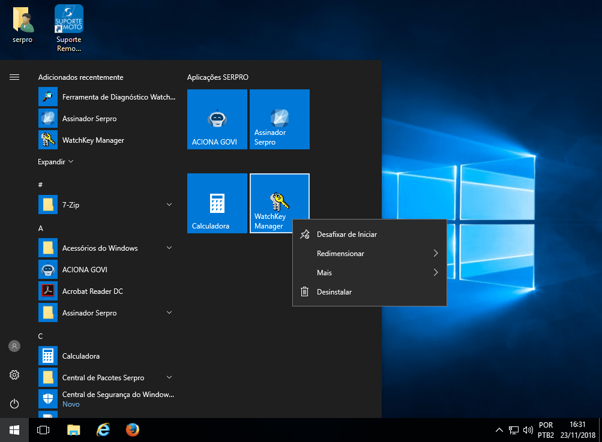Click the hamburger menu button in Start
Viewport: 602px width, 442px height.
point(14,77)
